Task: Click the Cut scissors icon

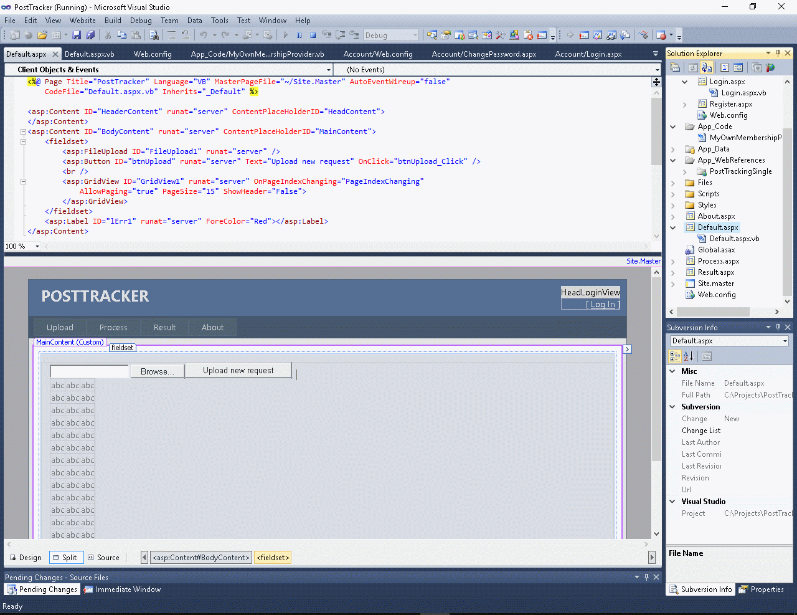Action: coord(108,36)
